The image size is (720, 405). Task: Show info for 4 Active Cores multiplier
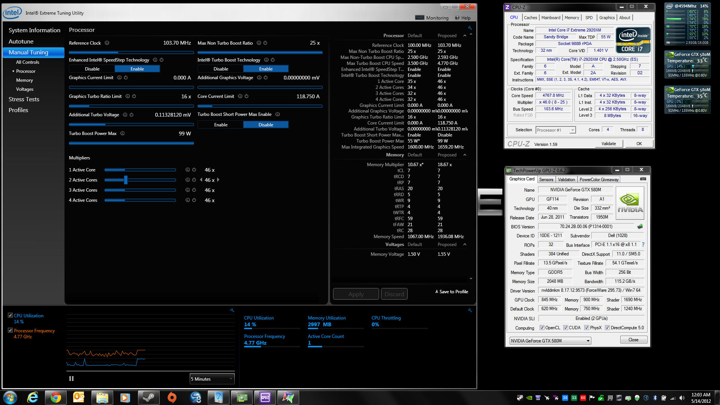(187, 200)
